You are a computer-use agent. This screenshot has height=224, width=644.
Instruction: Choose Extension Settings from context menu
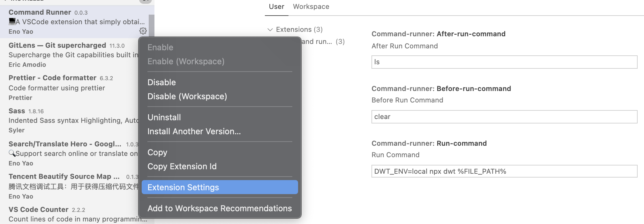click(183, 187)
